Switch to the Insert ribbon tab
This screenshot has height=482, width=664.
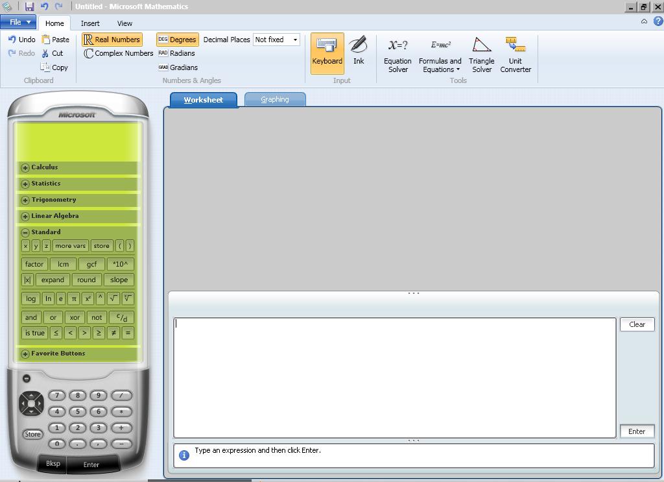click(90, 23)
